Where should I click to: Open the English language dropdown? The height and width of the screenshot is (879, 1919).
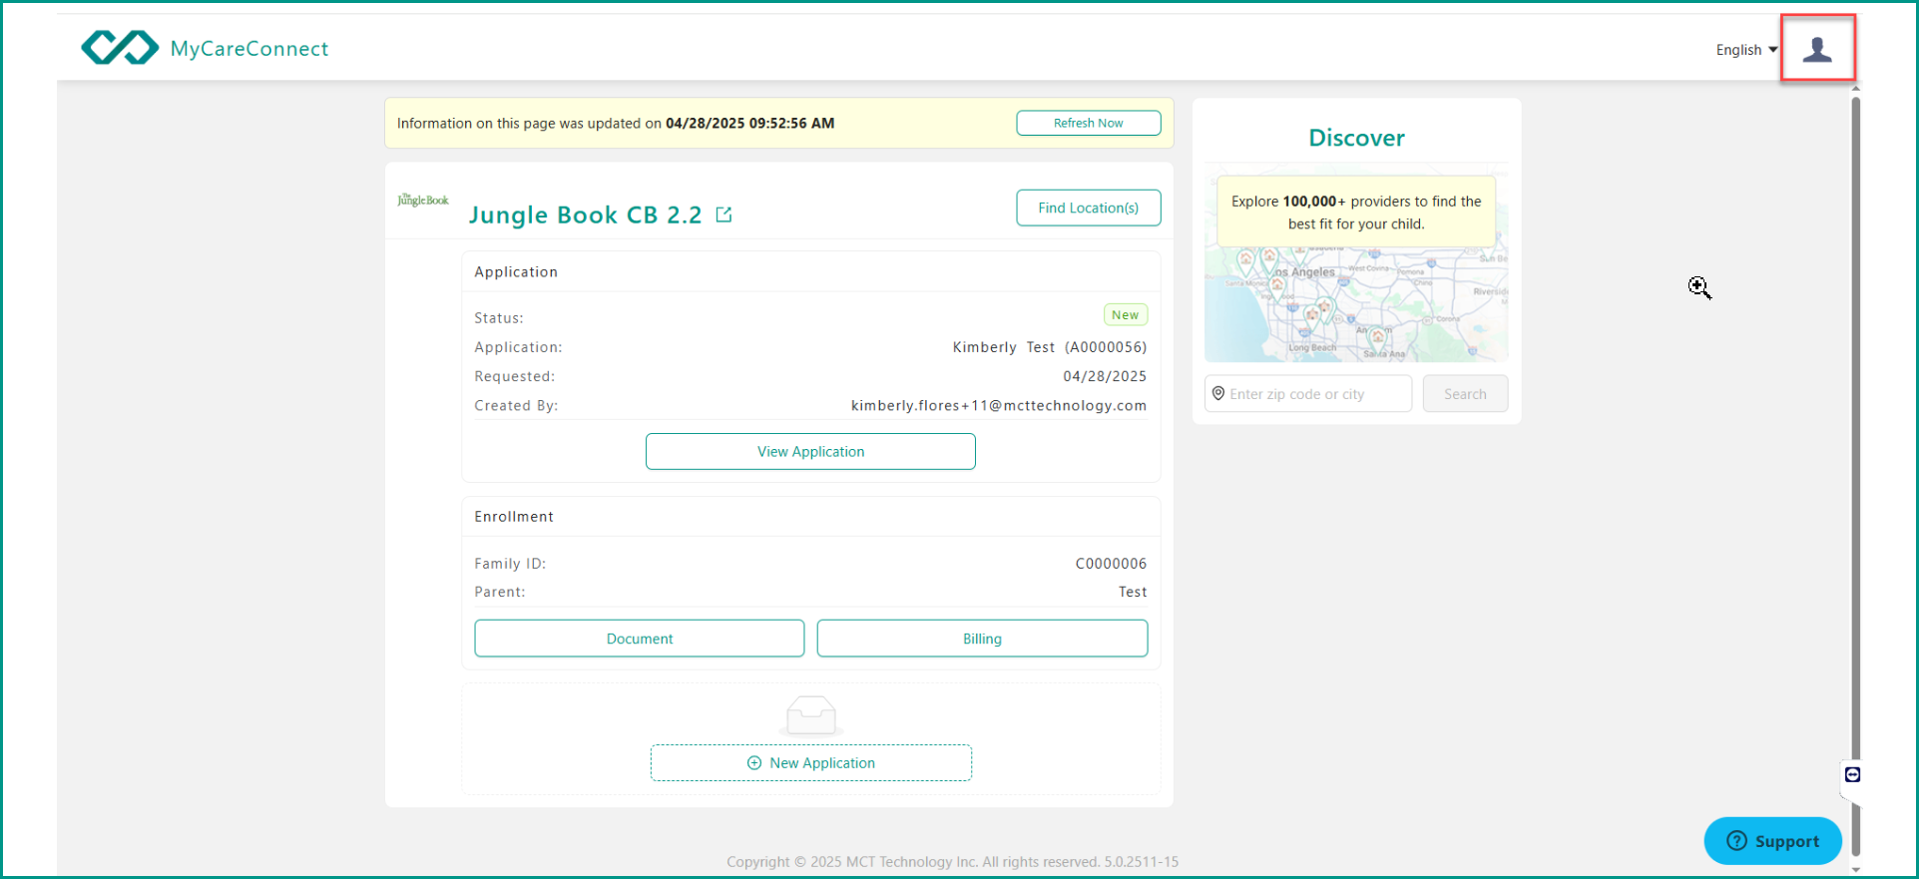pos(1746,50)
